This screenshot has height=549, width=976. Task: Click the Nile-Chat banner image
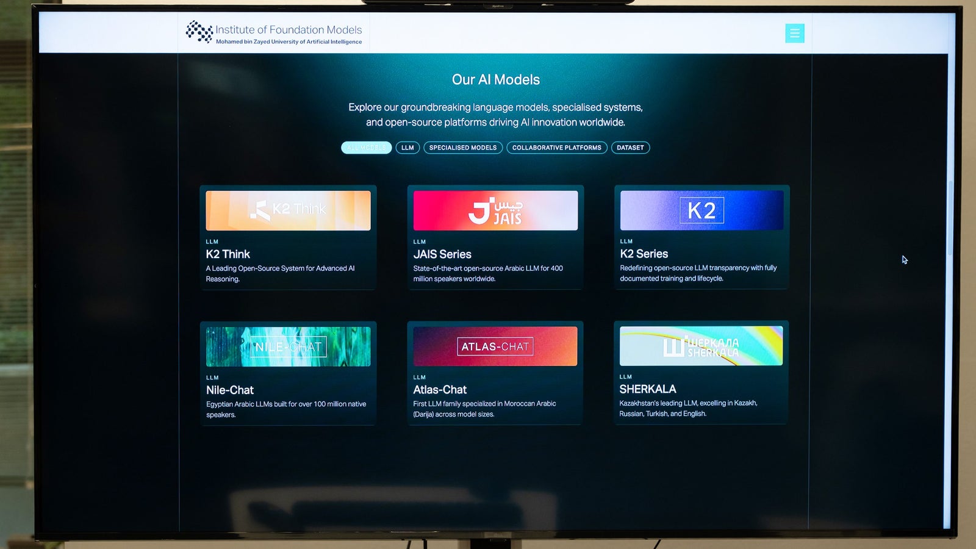(x=288, y=346)
